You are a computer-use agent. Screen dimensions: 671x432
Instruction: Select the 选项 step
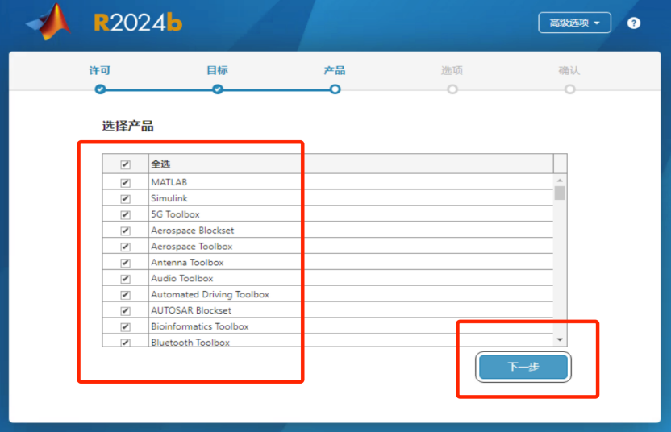point(452,71)
